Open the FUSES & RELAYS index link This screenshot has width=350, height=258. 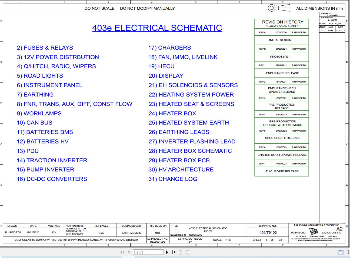point(45,48)
